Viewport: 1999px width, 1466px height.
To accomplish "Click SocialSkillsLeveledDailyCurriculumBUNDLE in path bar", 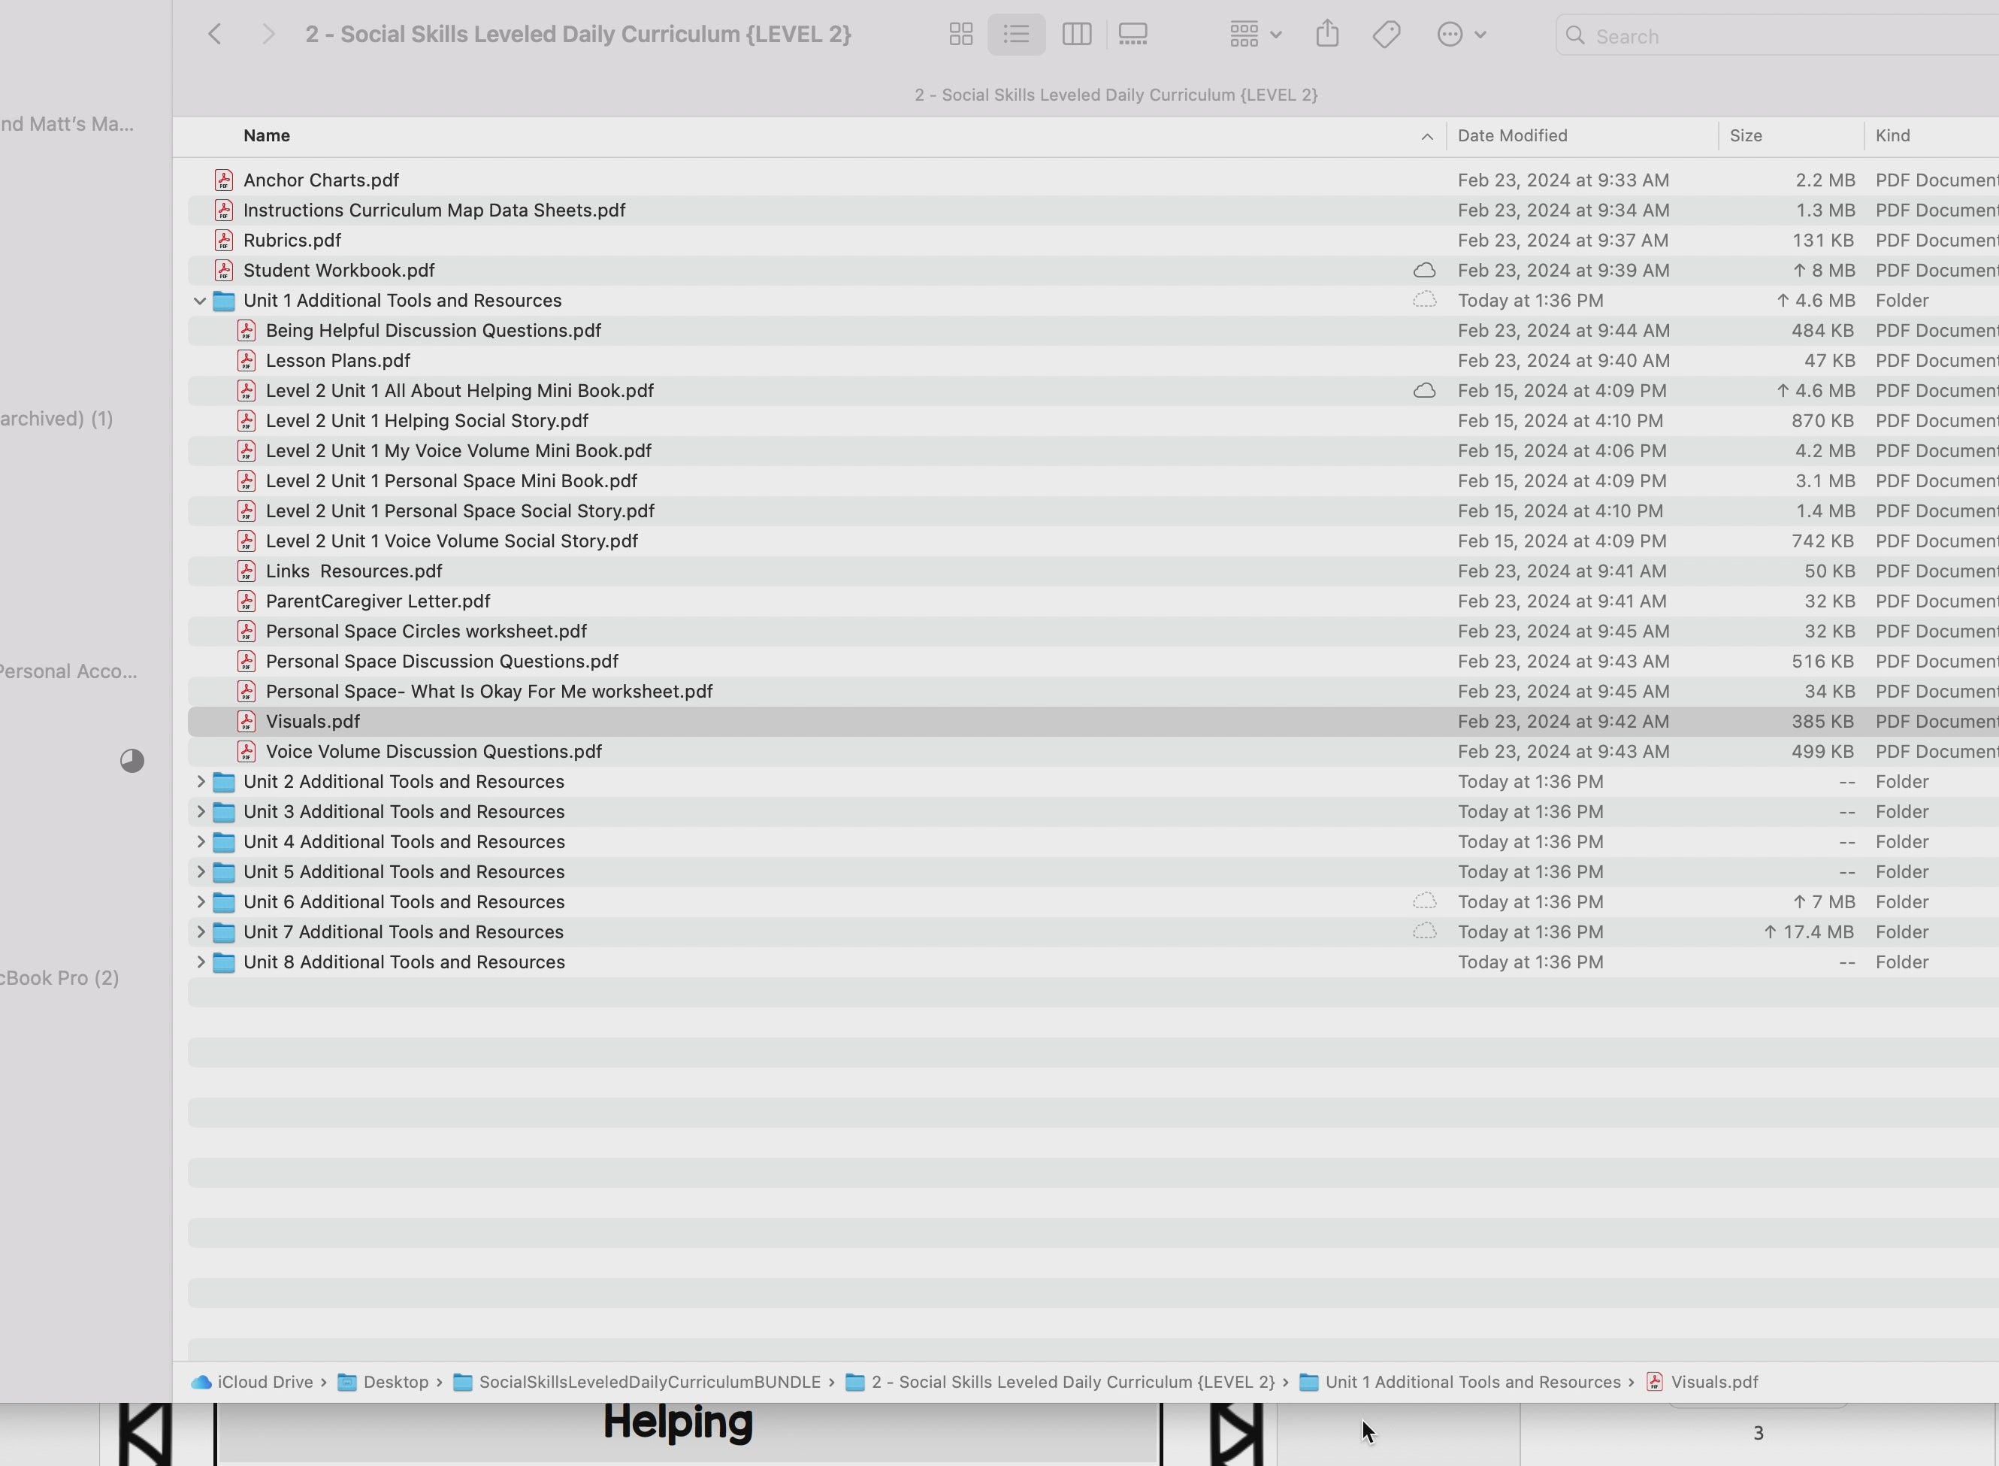I will click(x=649, y=1382).
